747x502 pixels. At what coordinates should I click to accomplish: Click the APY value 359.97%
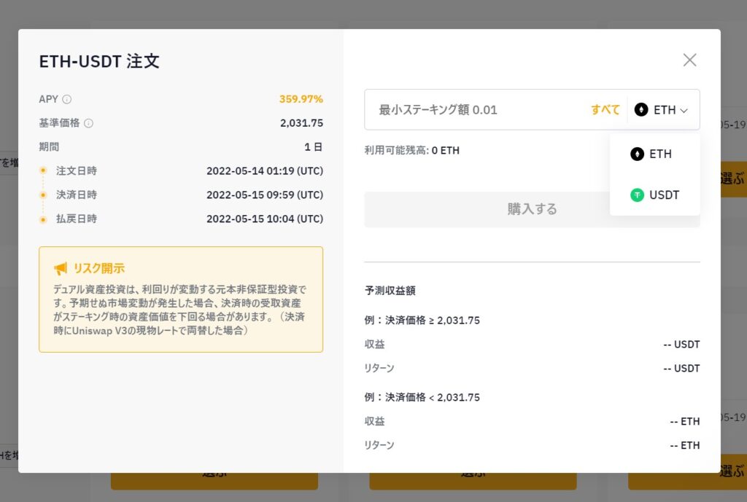click(301, 99)
